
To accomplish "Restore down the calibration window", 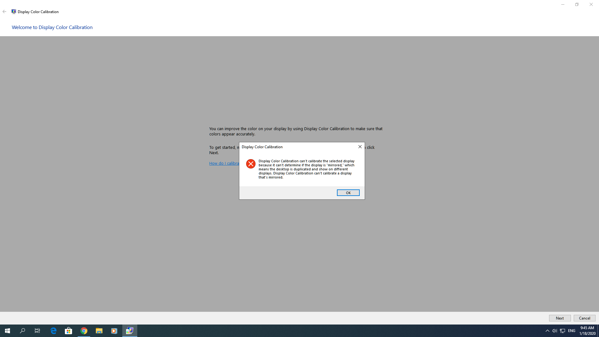I will click(x=577, y=4).
